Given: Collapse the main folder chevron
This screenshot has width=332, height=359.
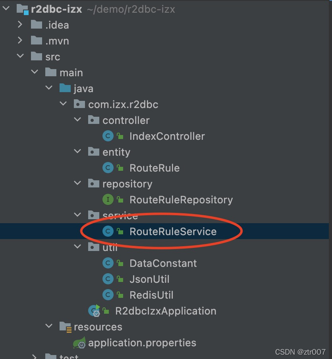Looking at the screenshot, I should click(x=35, y=72).
